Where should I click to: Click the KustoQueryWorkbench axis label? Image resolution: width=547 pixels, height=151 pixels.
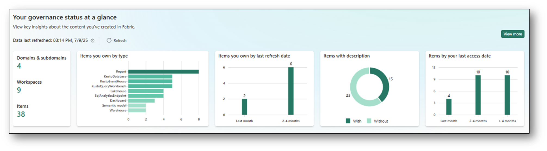109,86
